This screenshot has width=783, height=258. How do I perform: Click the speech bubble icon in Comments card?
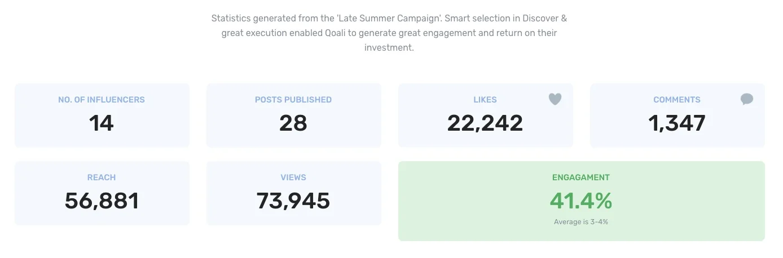point(747,99)
